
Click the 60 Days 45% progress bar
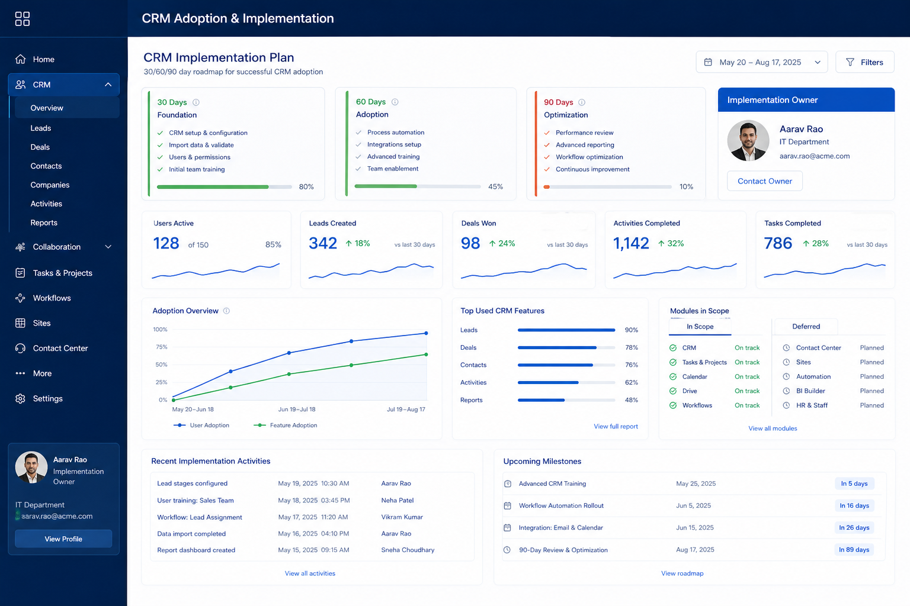(x=418, y=186)
